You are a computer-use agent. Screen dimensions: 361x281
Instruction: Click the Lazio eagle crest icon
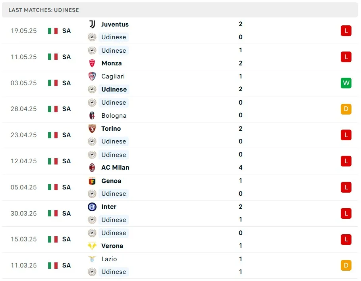click(x=92, y=259)
